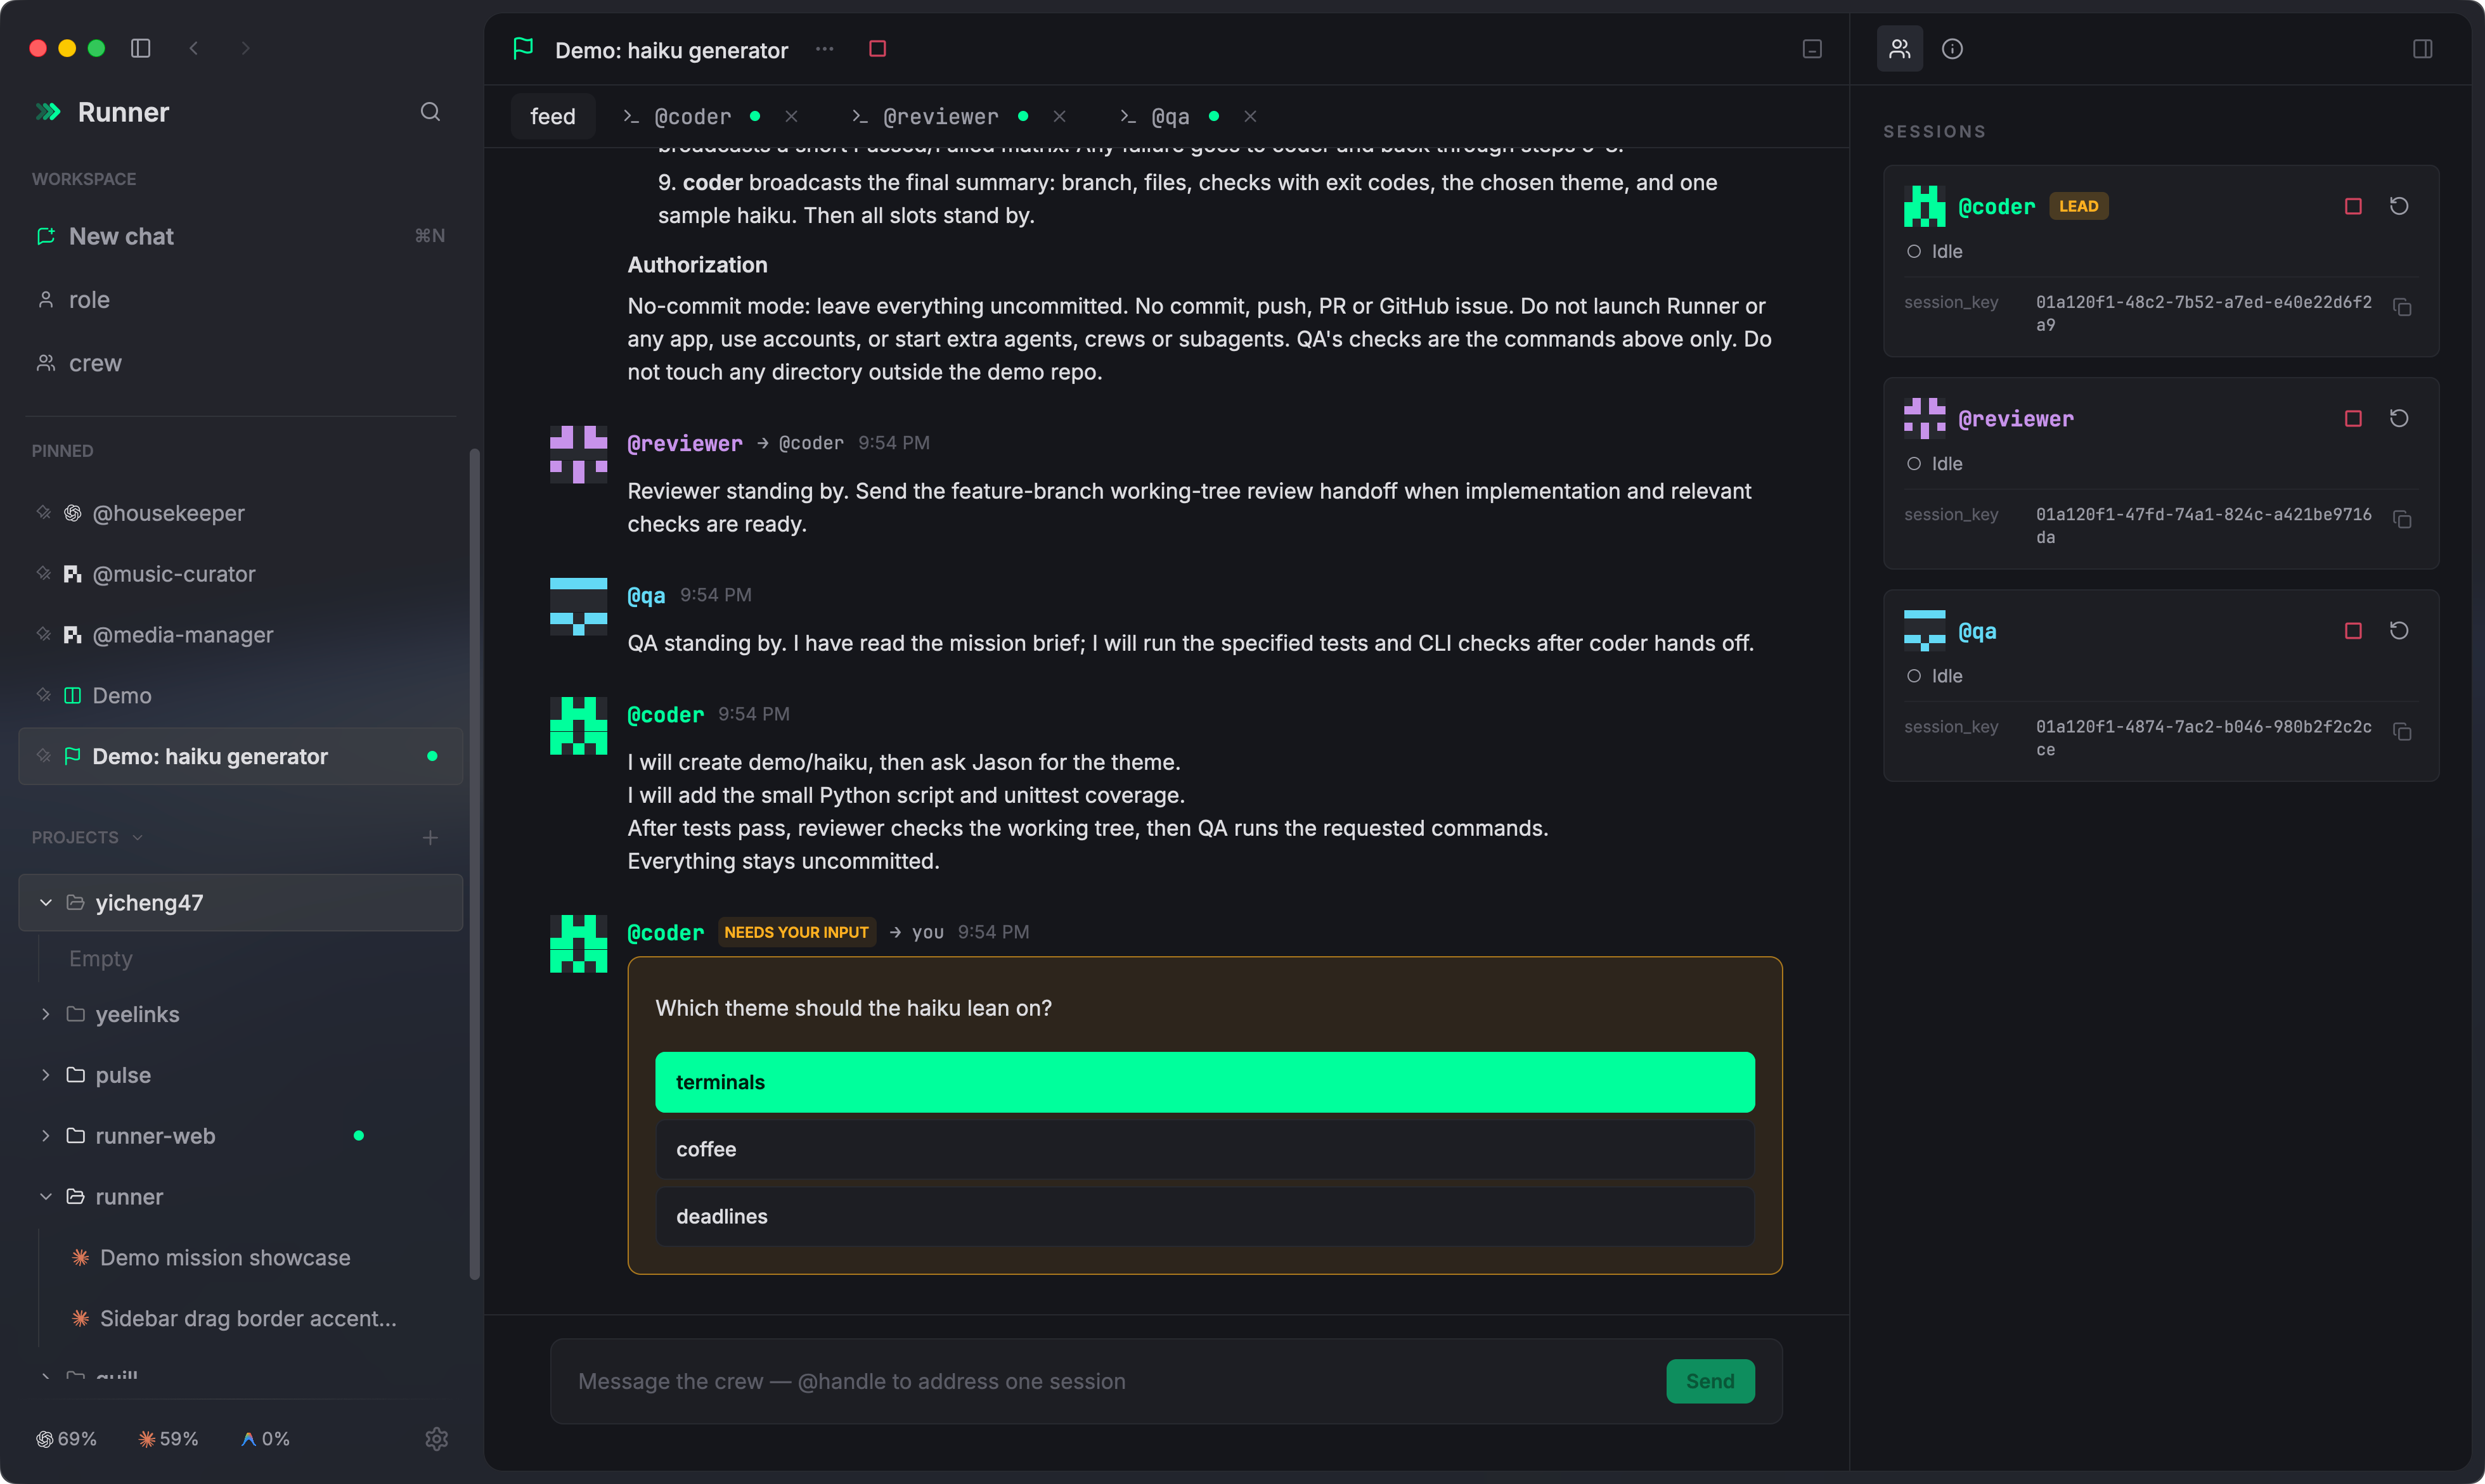The width and height of the screenshot is (2485, 1484).
Task: Open the mission more-options ellipsis
Action: pos(824,49)
